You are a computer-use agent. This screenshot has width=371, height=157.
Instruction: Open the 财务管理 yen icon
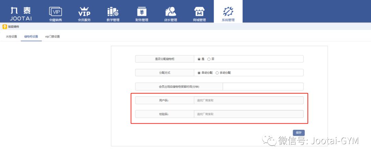pyautogui.click(x=142, y=11)
